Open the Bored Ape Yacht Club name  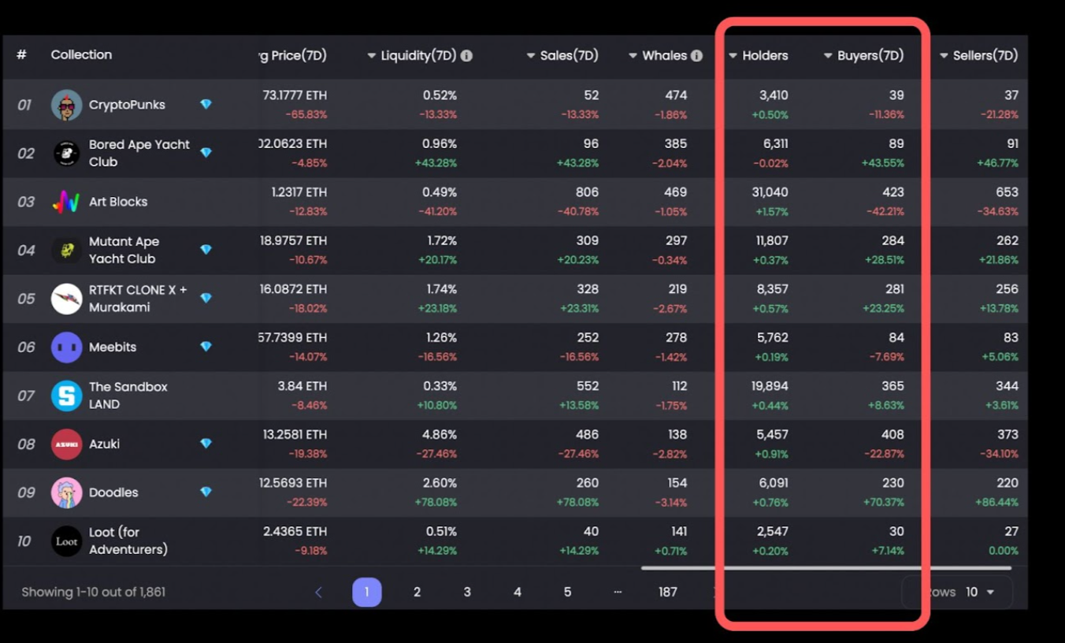pyautogui.click(x=139, y=153)
